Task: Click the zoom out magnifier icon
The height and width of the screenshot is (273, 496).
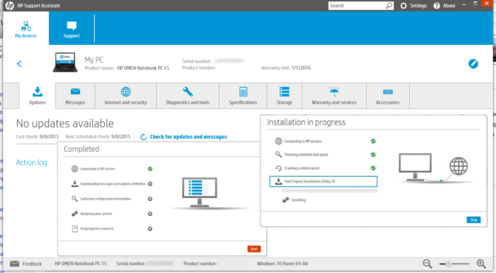Action: click(x=428, y=264)
